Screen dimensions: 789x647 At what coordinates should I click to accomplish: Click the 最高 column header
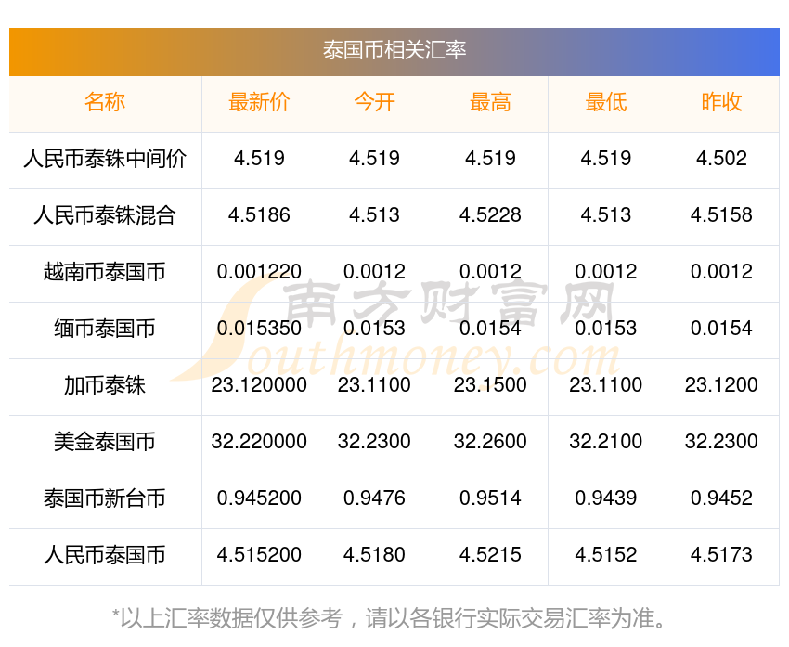coord(490,102)
